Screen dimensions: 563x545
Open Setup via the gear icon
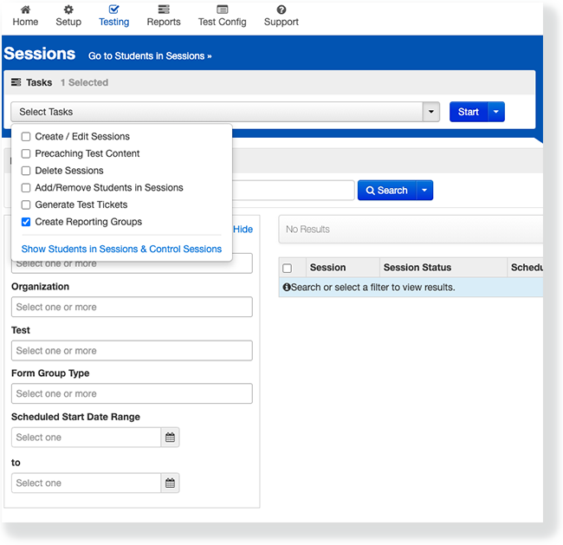68,10
